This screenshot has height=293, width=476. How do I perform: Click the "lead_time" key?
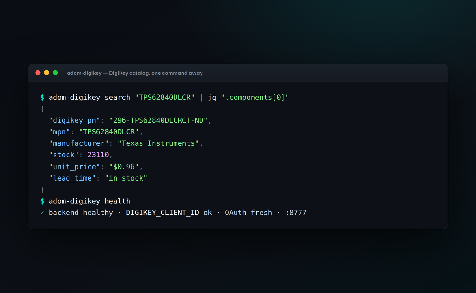(72, 178)
